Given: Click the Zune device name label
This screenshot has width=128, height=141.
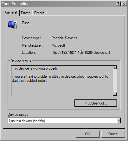Looking at the screenshot, I should tap(26, 23).
